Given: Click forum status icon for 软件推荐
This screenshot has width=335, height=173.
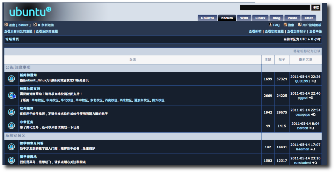Looking at the screenshot, I should click(x=12, y=112).
